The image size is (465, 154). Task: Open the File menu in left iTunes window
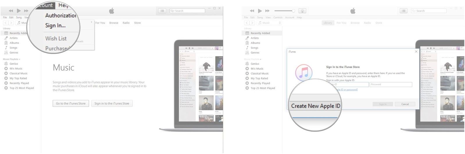pyautogui.click(x=5, y=17)
